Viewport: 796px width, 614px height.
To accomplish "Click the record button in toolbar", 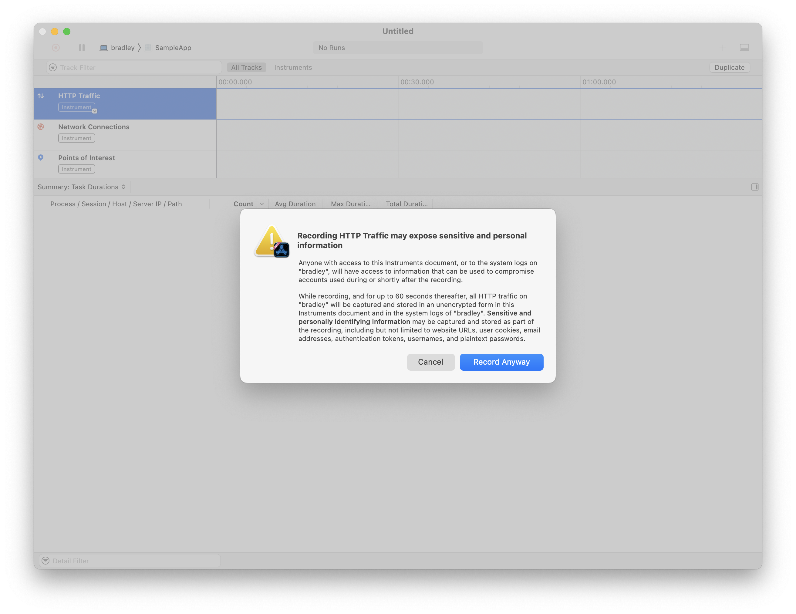I will 56,48.
